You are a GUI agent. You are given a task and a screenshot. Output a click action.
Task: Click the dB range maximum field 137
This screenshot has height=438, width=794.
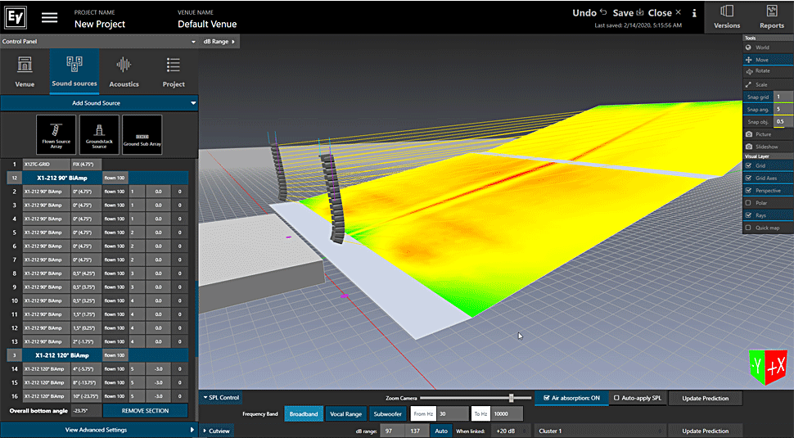click(416, 431)
